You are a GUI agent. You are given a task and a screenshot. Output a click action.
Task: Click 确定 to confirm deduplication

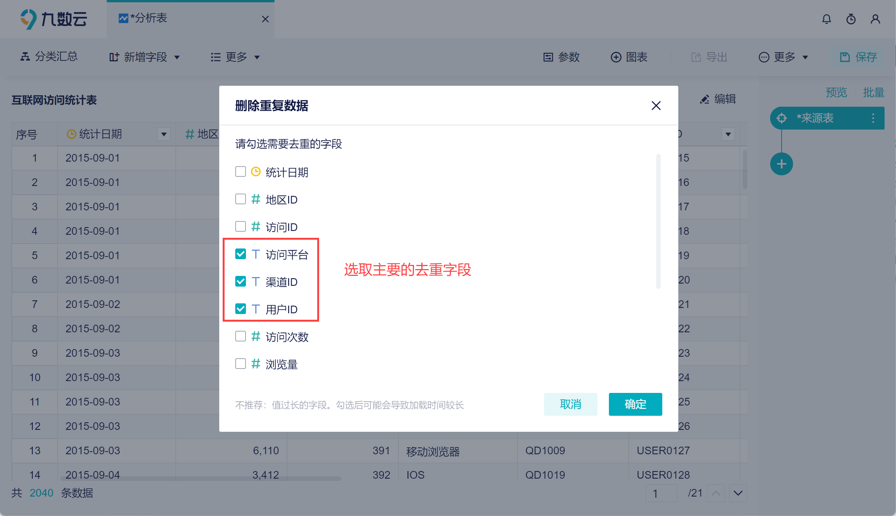[x=635, y=404]
